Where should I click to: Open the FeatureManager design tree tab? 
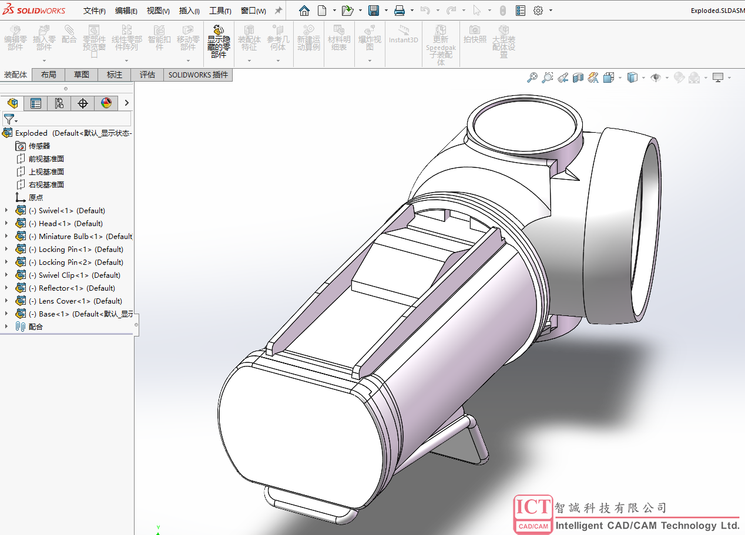(12, 103)
